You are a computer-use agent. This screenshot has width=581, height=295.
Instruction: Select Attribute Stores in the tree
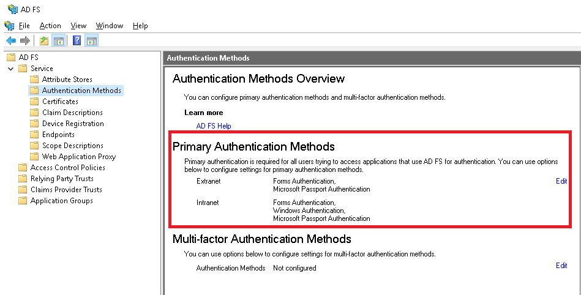pyautogui.click(x=67, y=80)
